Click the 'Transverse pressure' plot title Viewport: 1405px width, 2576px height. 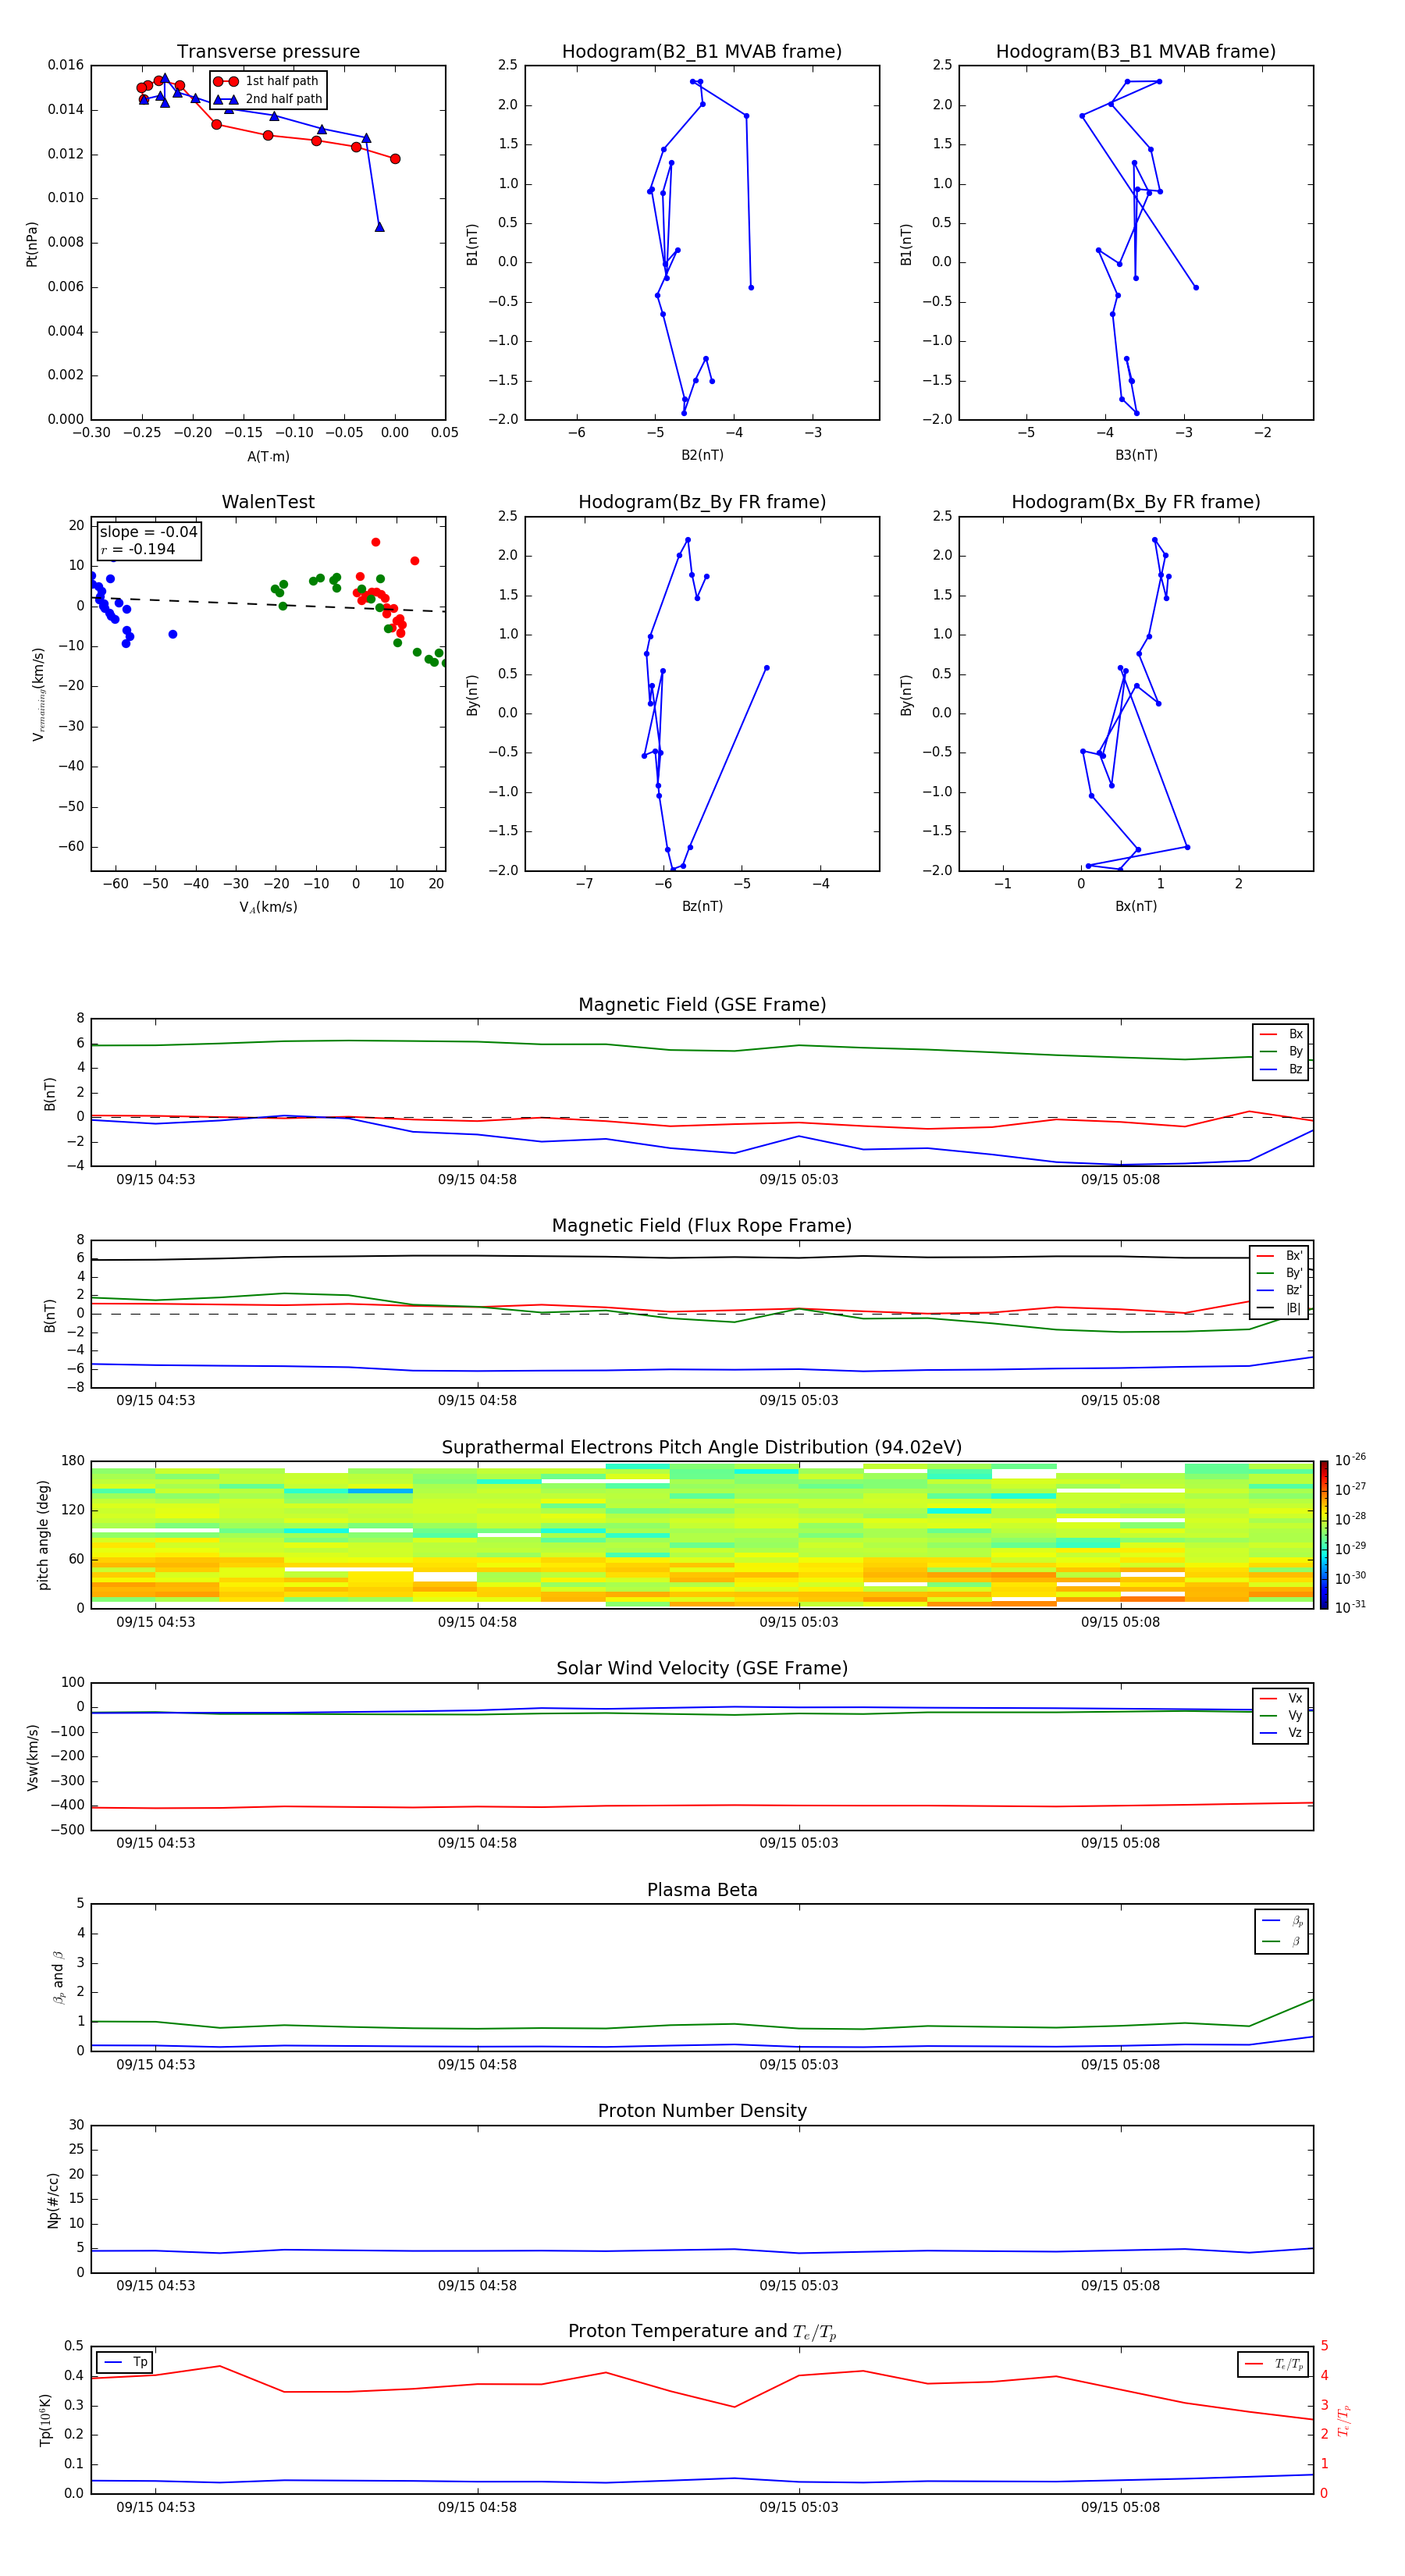(268, 52)
